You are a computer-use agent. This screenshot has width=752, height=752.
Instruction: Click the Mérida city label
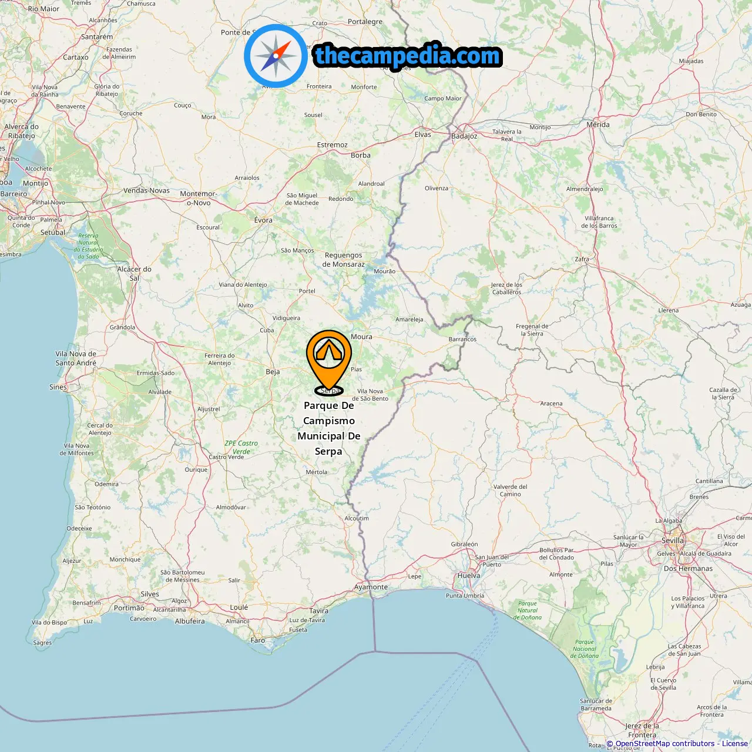pos(598,125)
